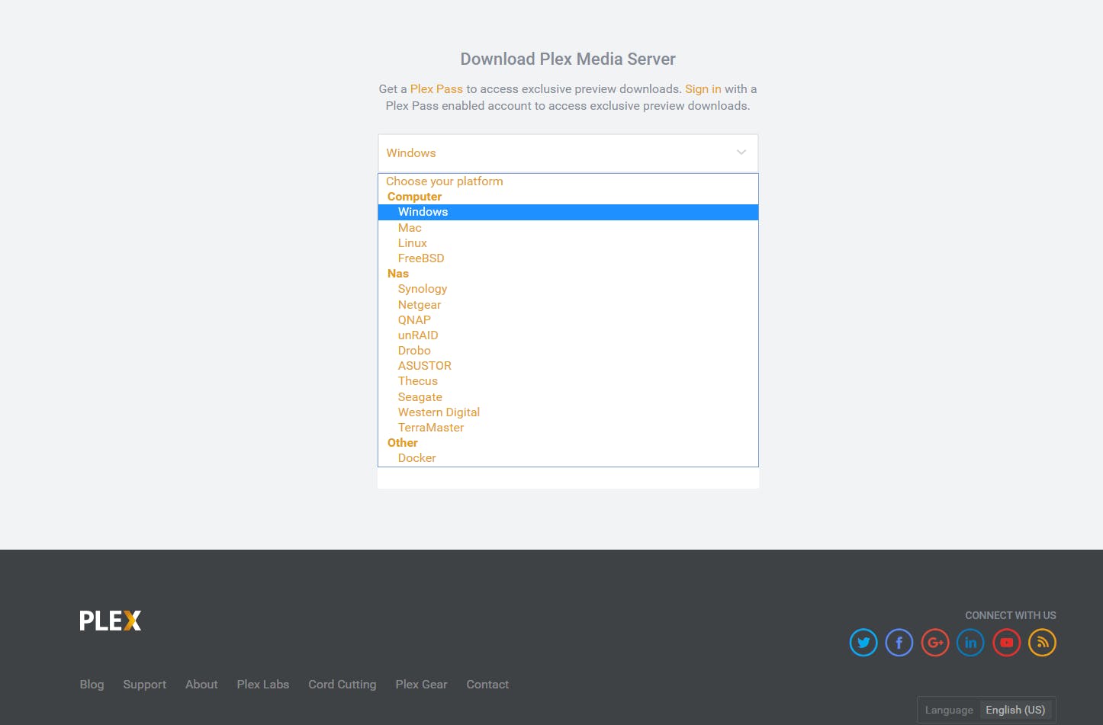Pick TerraMaster from the list
This screenshot has height=725, width=1103.
pyautogui.click(x=568, y=428)
